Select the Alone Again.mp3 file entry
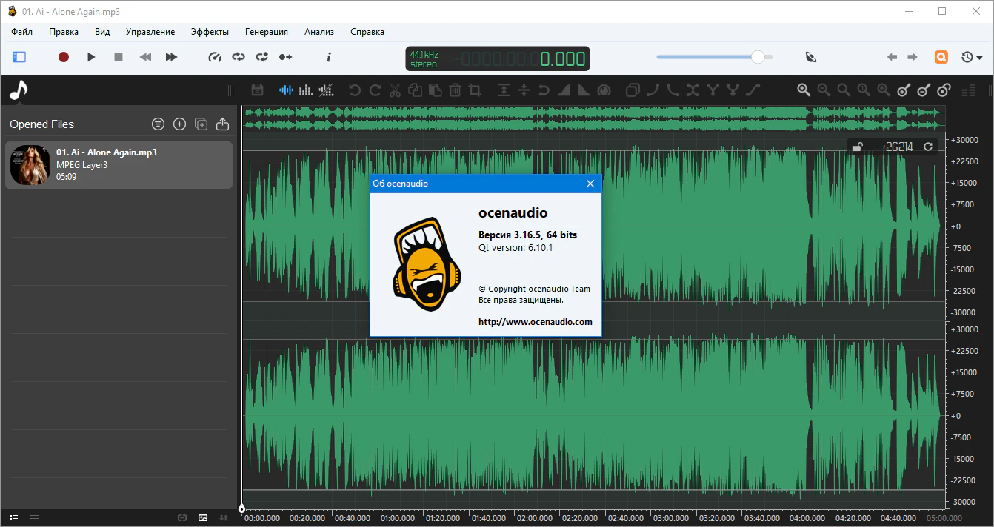The image size is (994, 527). click(119, 165)
